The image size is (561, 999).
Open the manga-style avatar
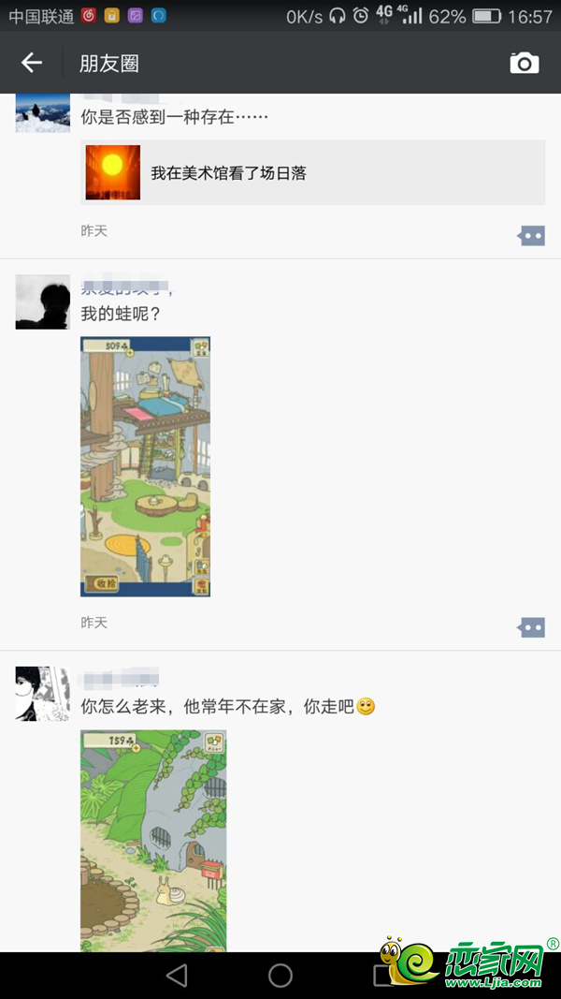43,694
